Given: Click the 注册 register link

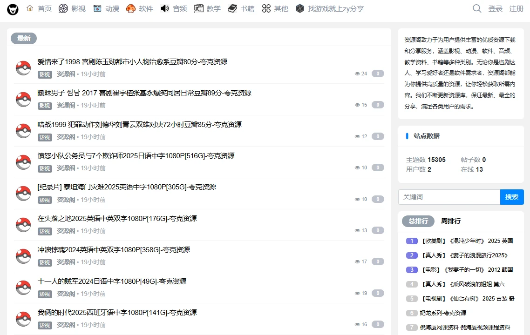Looking at the screenshot, I should tap(517, 8).
